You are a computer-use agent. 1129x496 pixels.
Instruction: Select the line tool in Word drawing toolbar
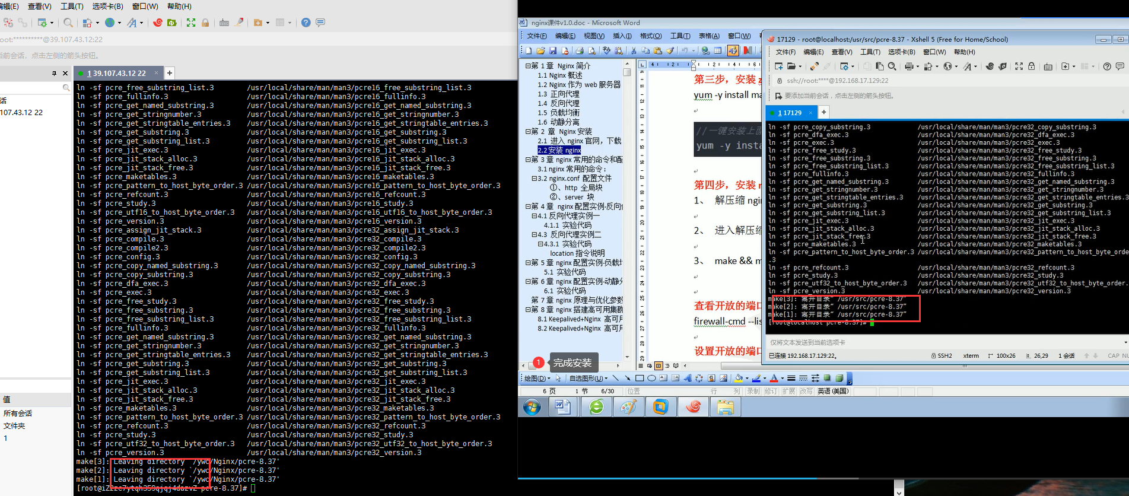click(615, 378)
